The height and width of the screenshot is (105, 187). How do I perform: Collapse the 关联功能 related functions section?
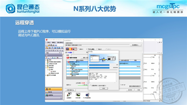(71, 90)
